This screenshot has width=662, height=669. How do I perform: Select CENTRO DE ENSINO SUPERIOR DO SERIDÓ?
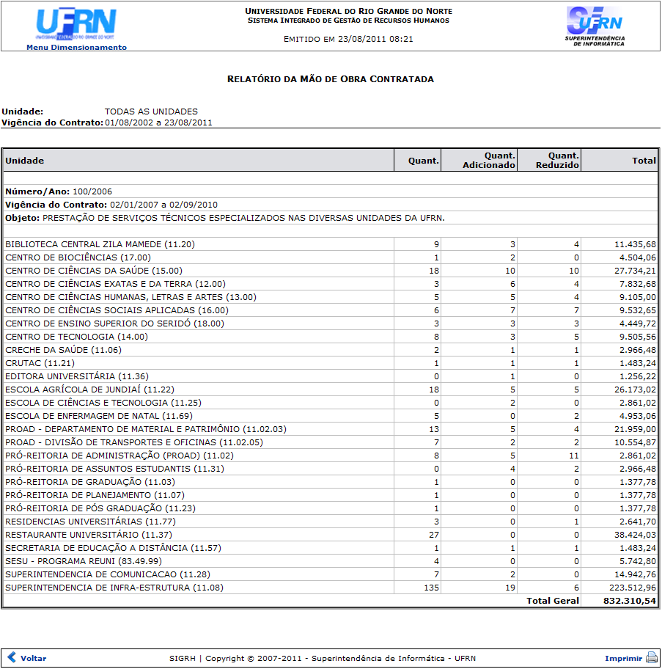point(331,323)
